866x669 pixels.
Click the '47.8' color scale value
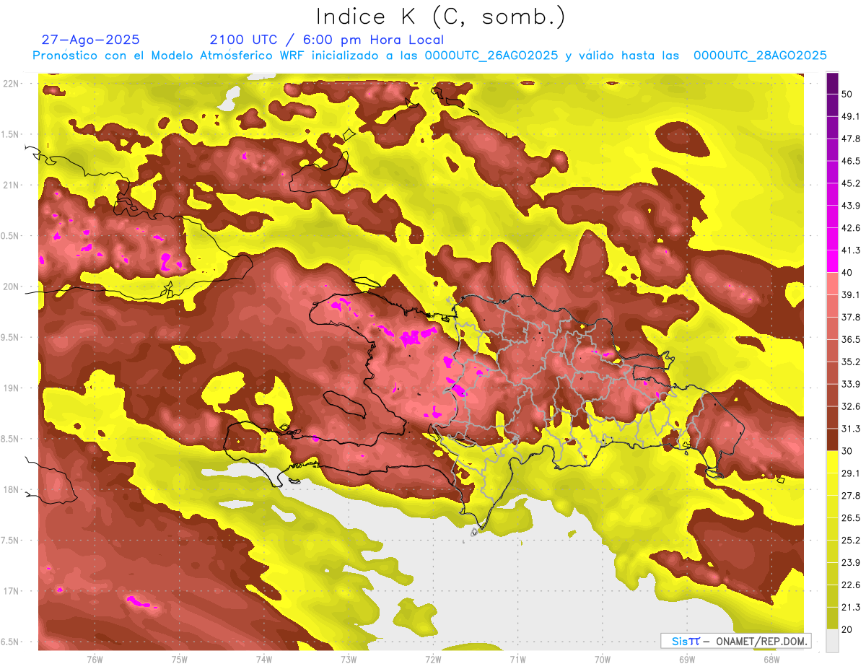(850, 139)
